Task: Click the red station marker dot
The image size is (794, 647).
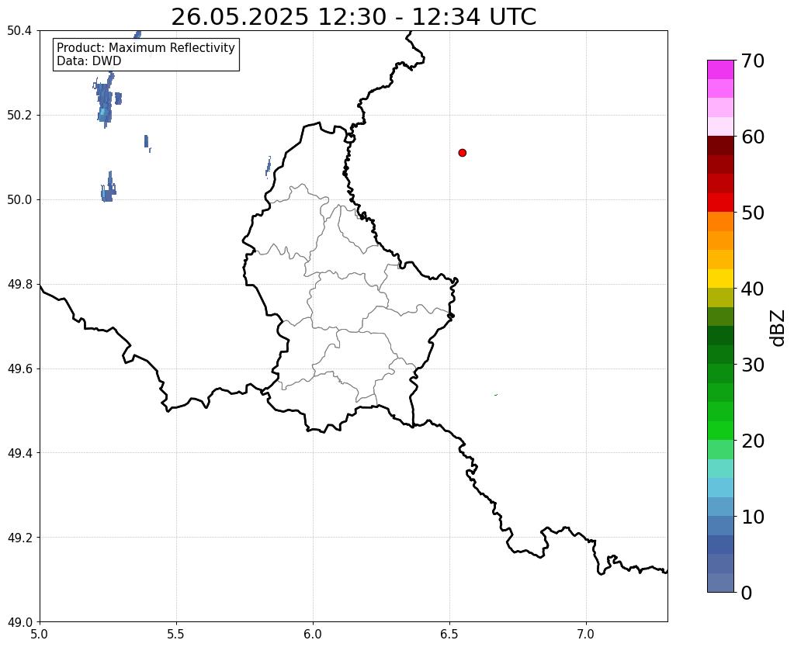Action: [462, 153]
